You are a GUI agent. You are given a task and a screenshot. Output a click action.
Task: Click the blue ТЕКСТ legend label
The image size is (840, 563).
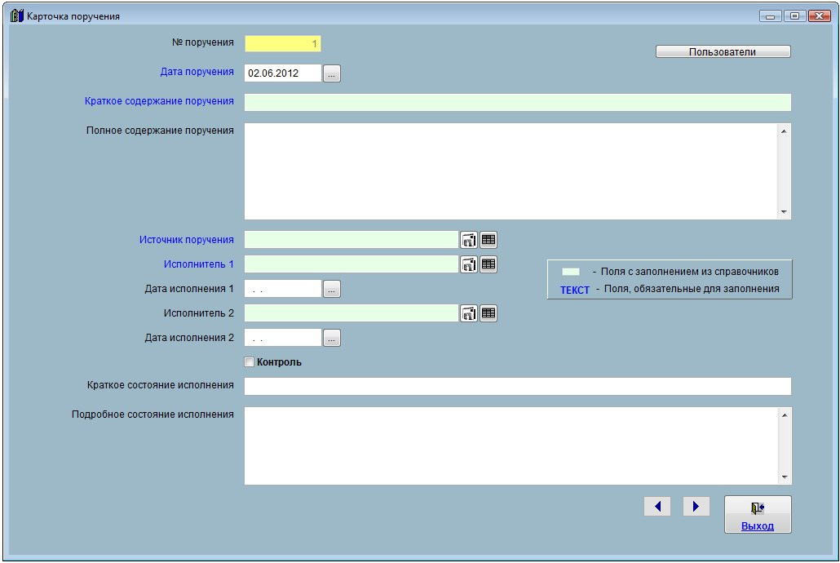point(575,290)
